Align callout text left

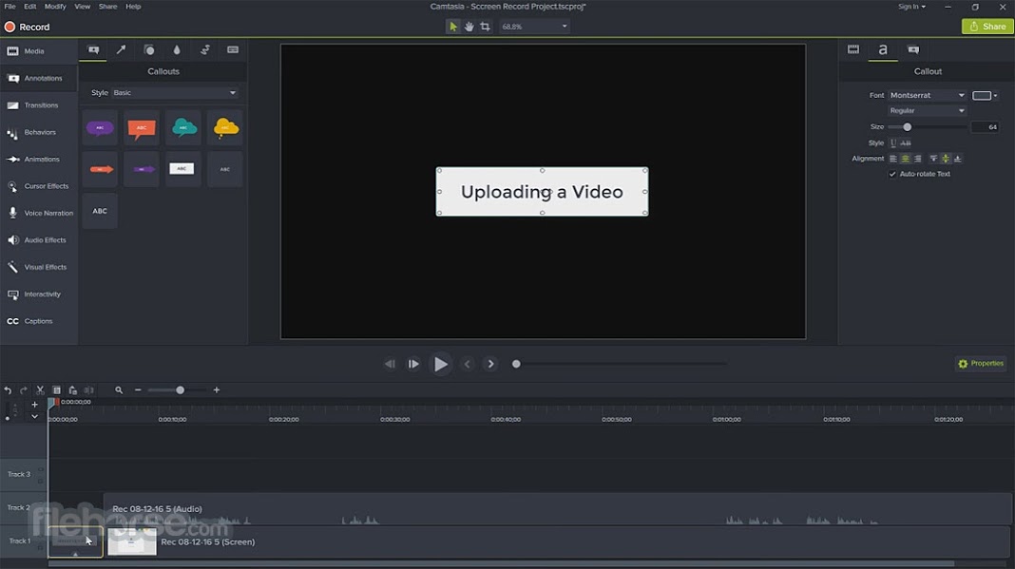[x=892, y=159]
